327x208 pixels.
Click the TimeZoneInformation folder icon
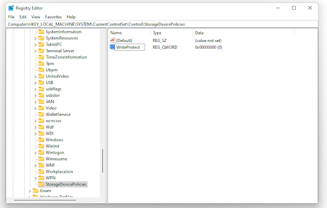[41, 57]
